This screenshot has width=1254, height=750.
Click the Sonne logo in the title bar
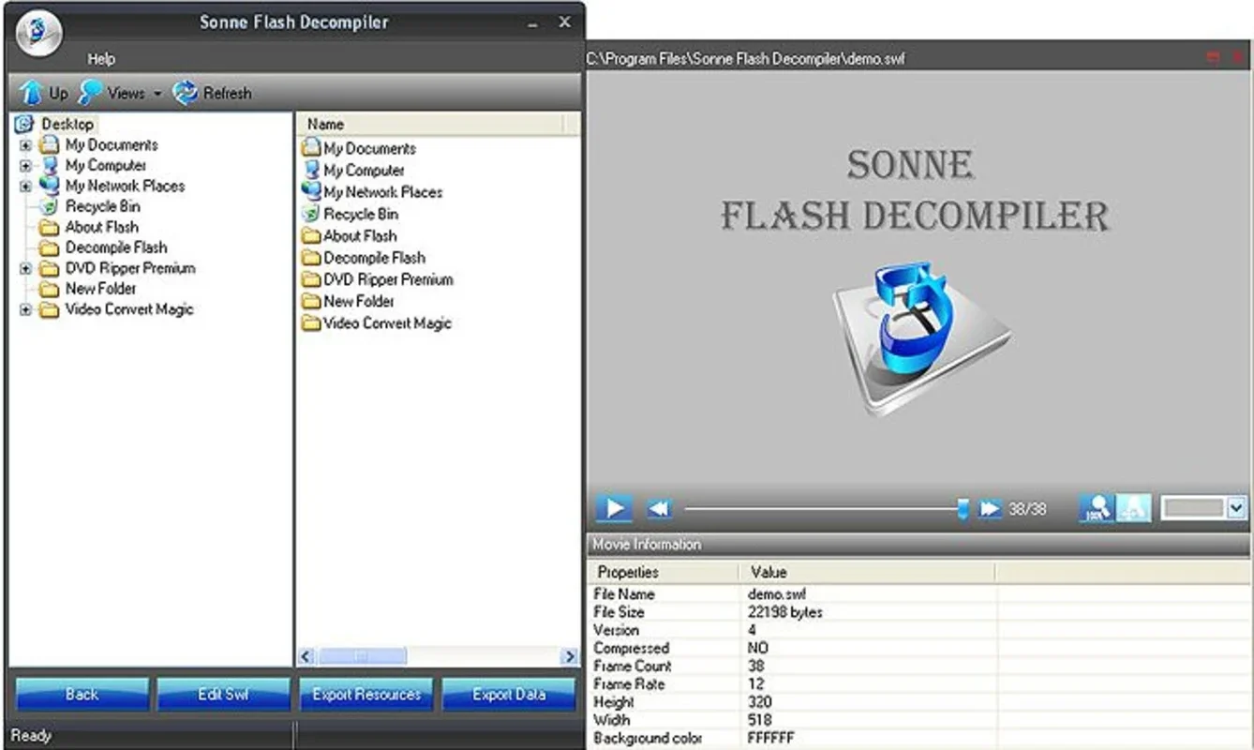point(39,33)
